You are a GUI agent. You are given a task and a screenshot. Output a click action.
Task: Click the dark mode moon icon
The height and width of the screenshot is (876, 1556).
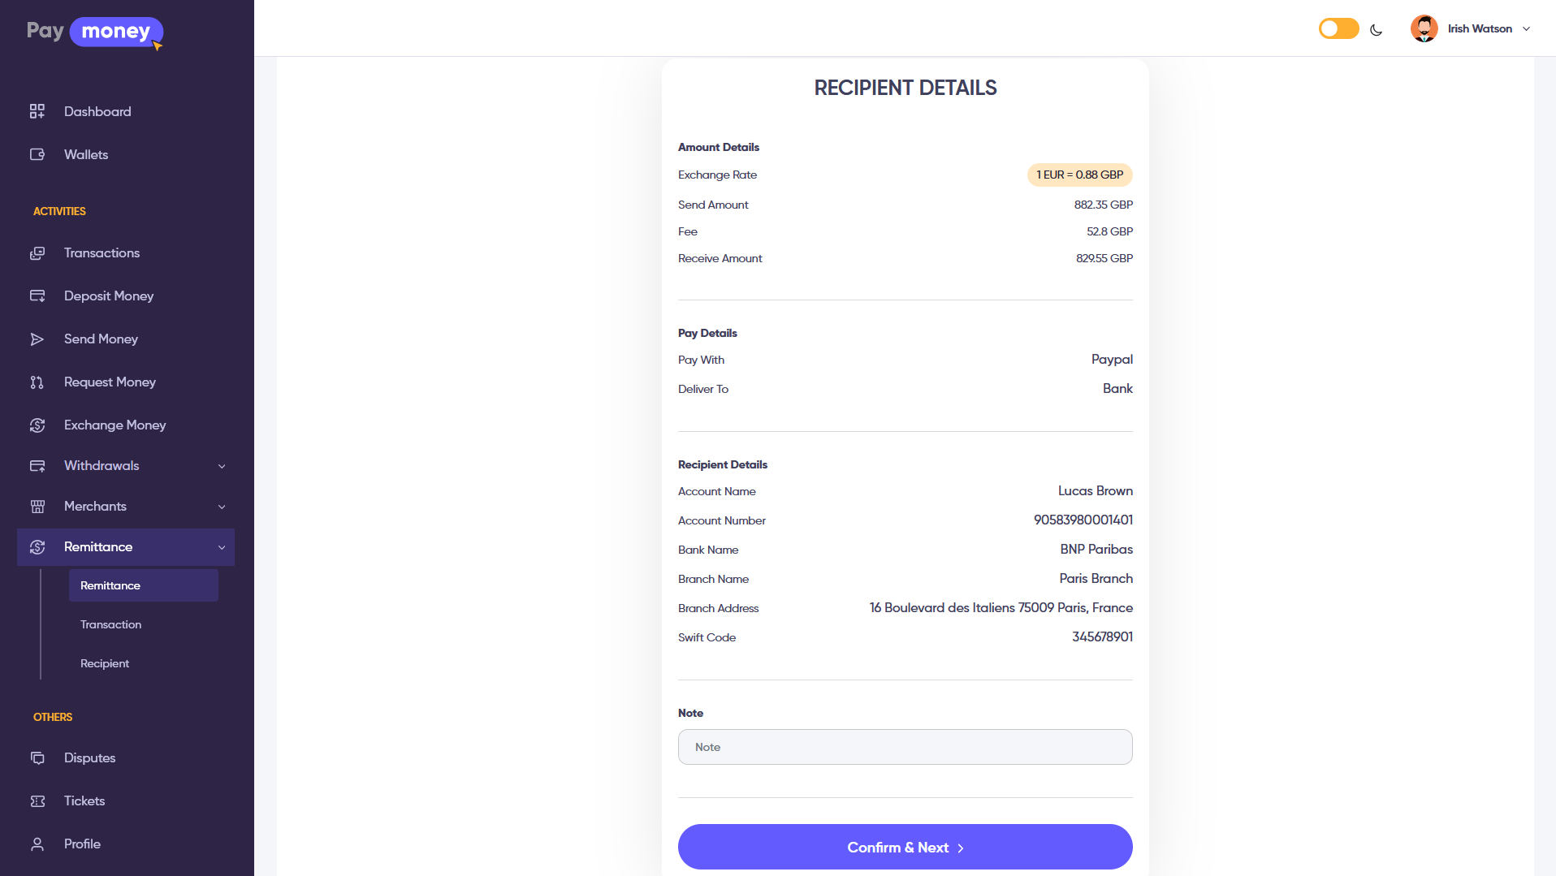(1376, 30)
